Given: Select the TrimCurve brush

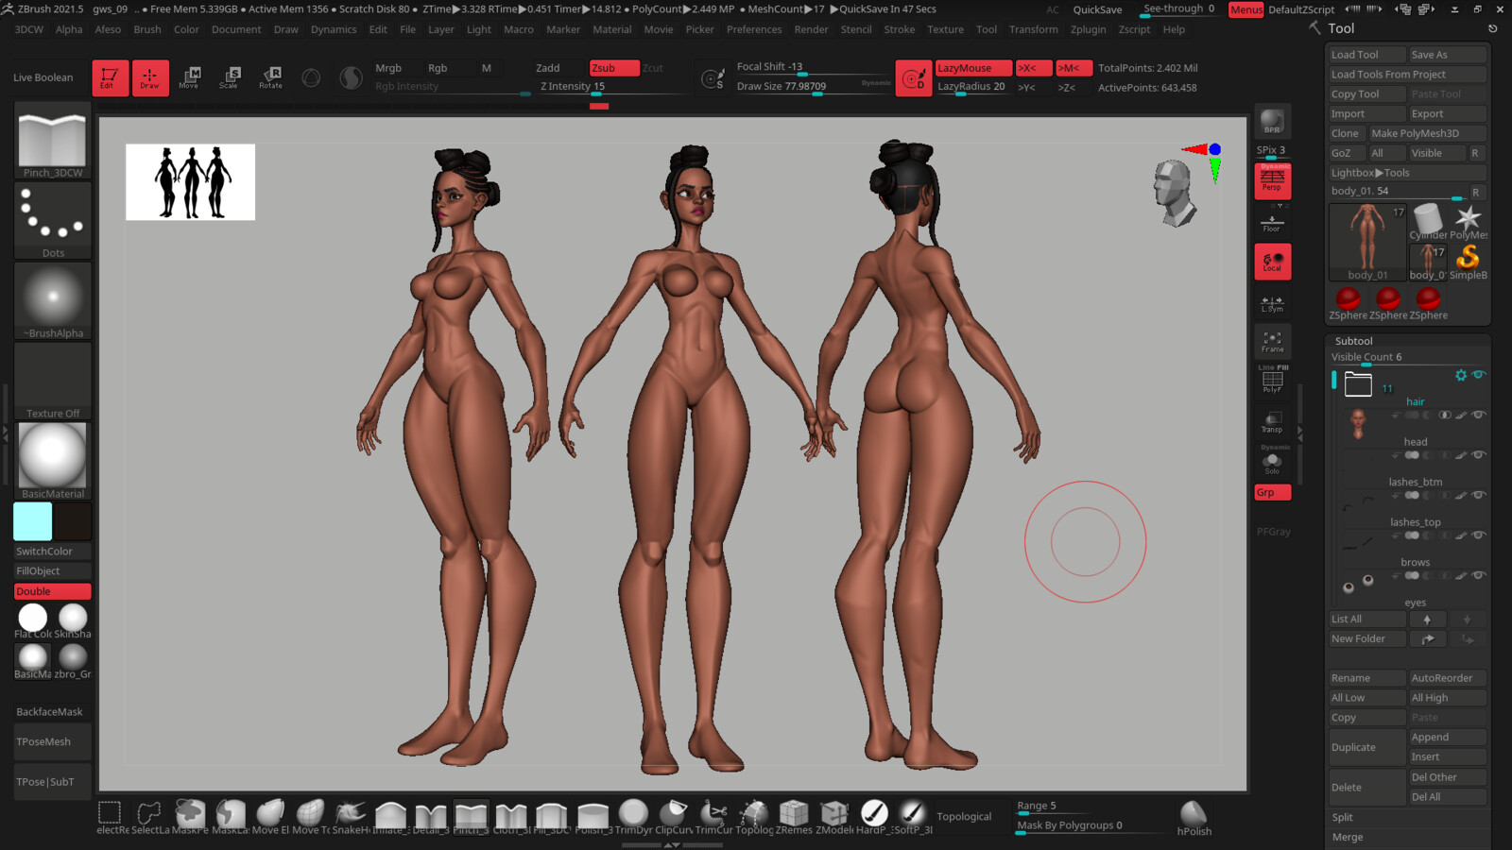Looking at the screenshot, I should tap(714, 817).
